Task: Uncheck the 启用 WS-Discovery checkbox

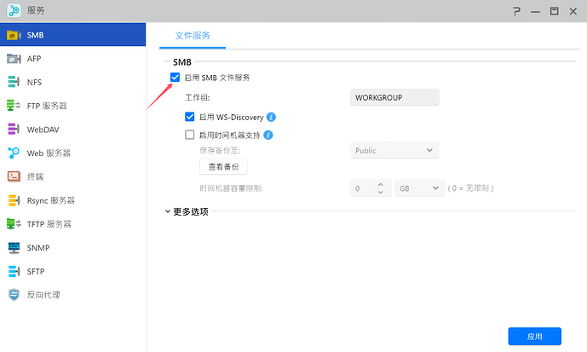Action: (x=190, y=117)
